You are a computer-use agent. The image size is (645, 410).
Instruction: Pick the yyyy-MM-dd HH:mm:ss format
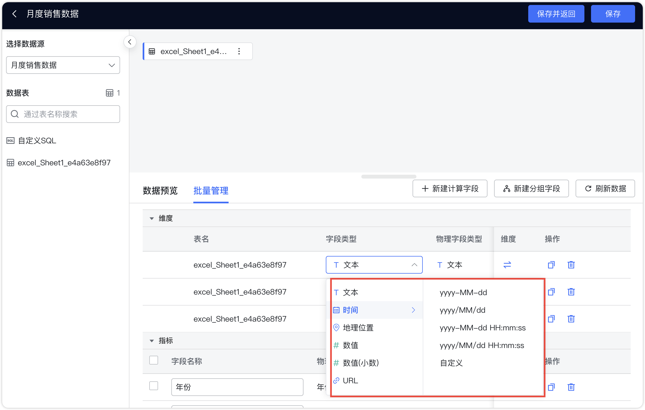(x=483, y=328)
